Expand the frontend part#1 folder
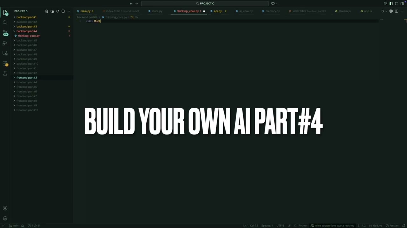Screen dimensions: 407x228 click(26, 68)
